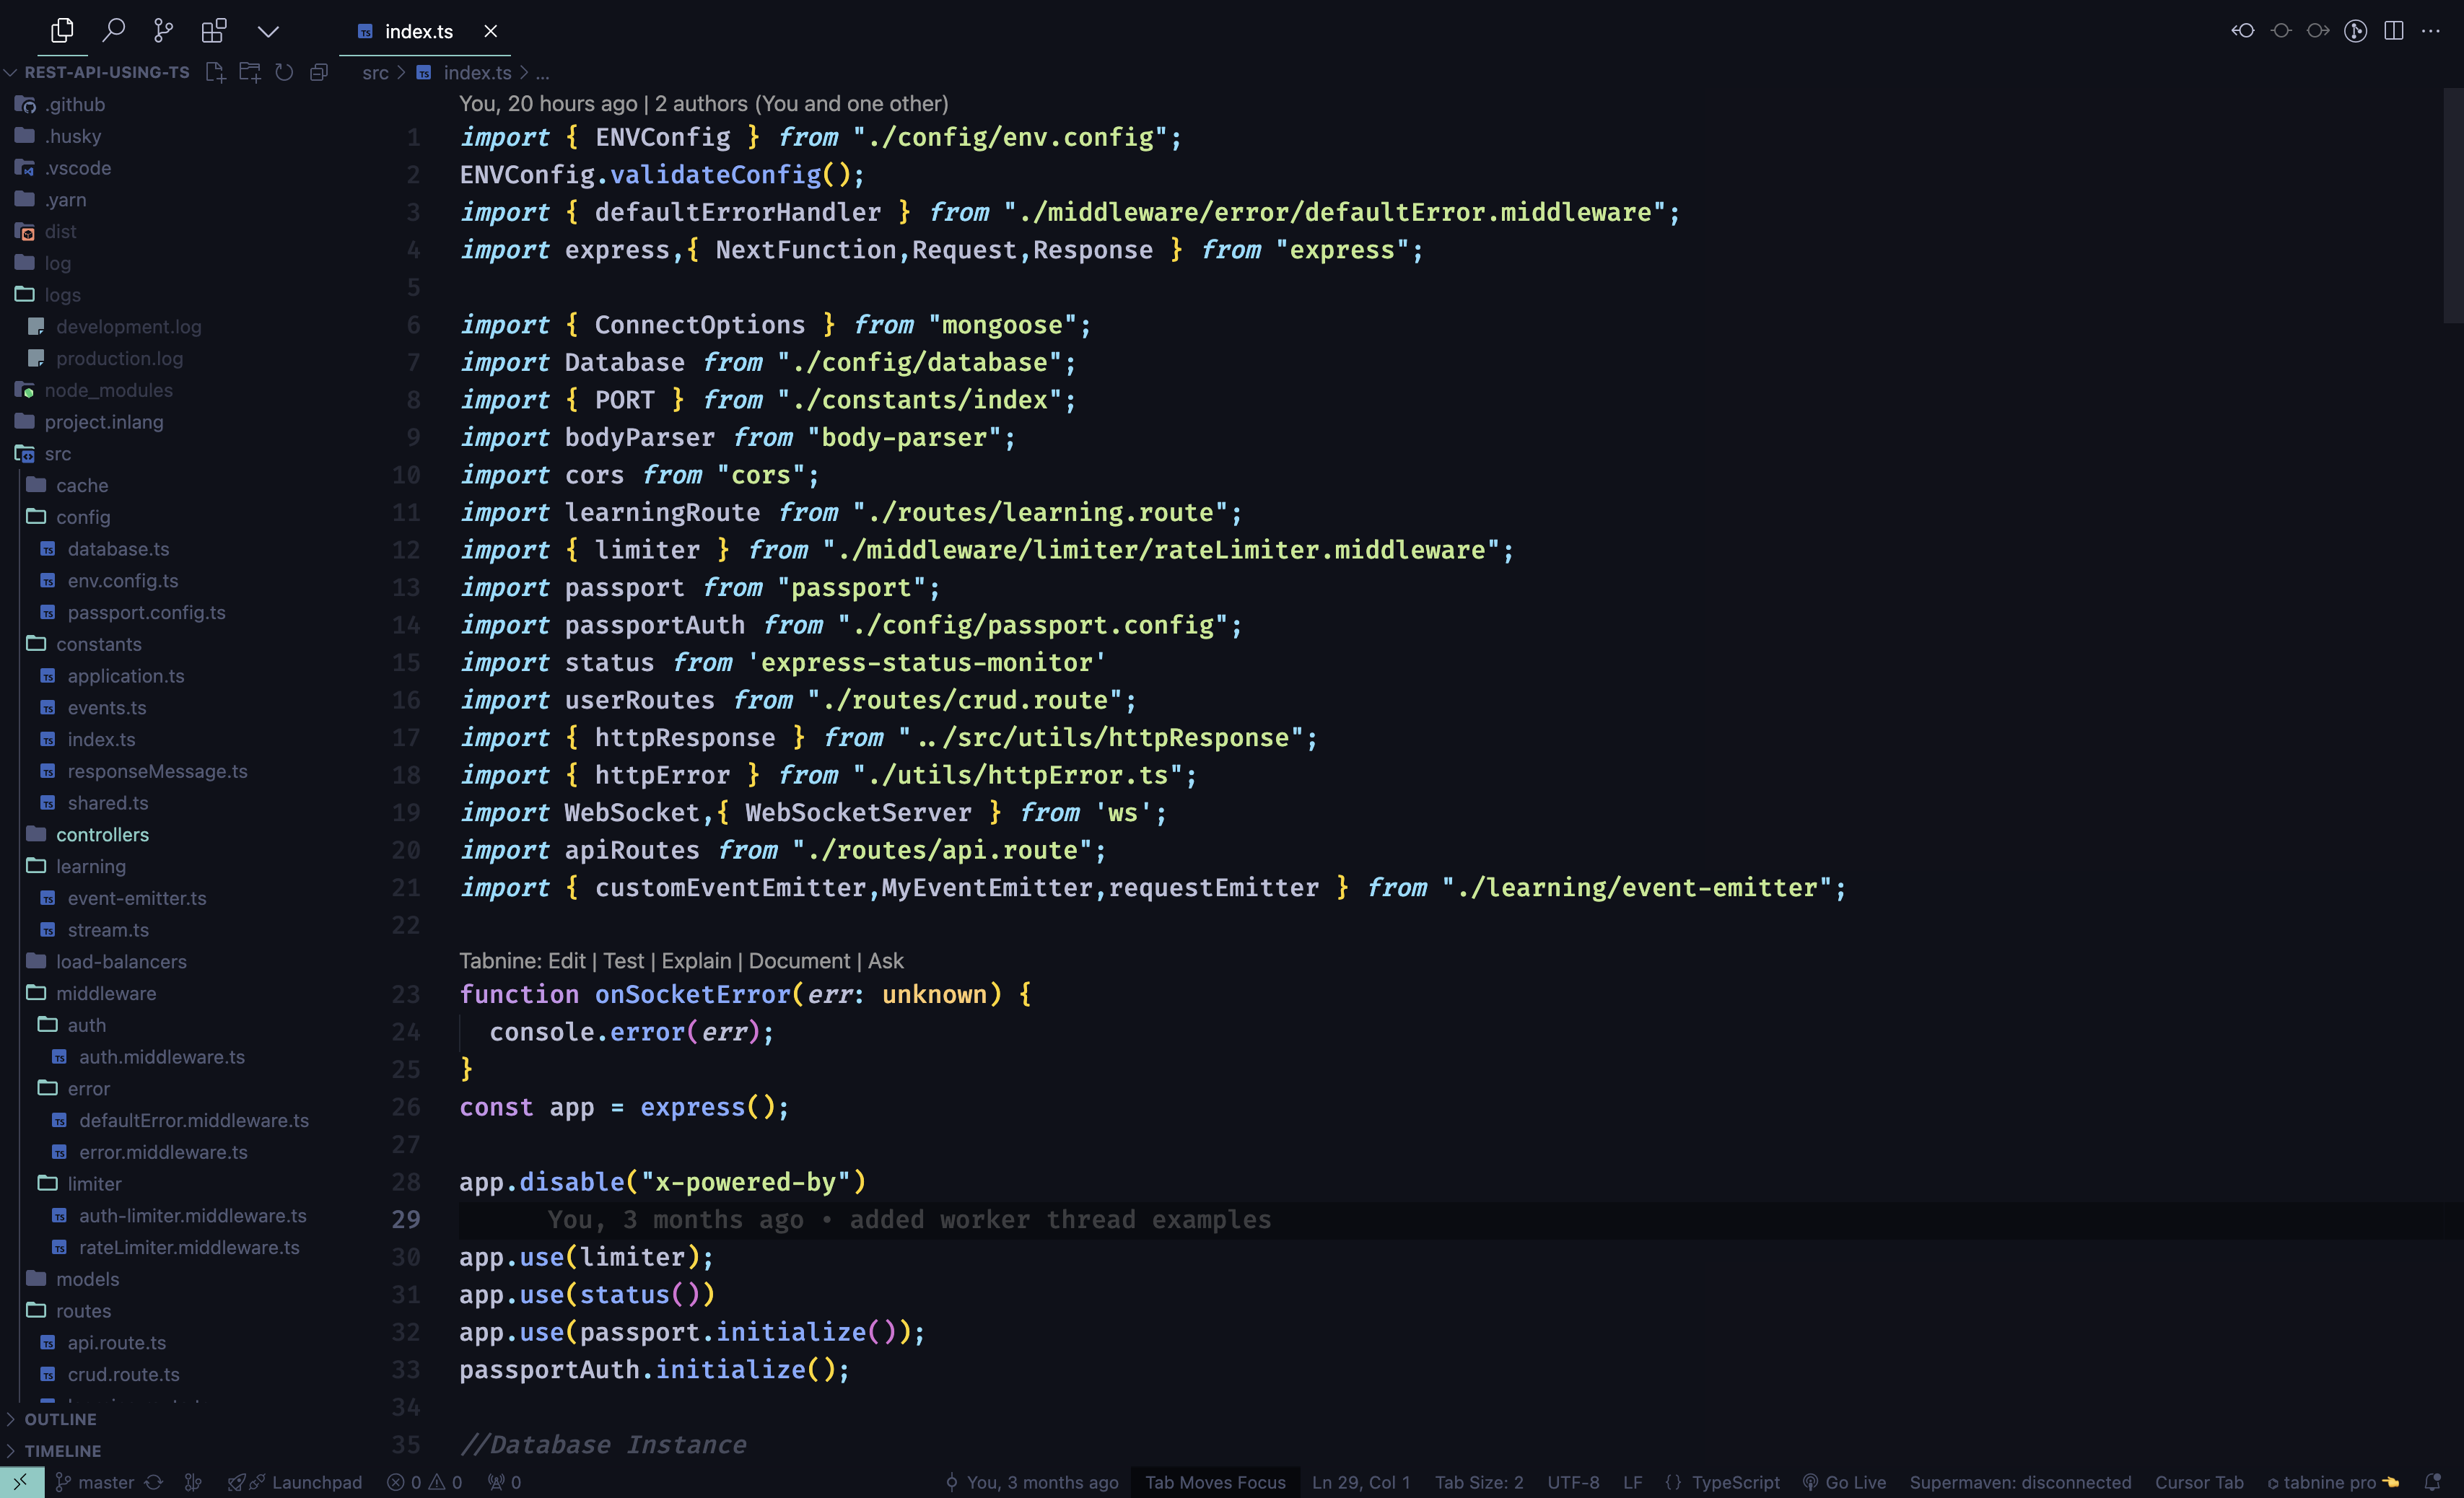This screenshot has width=2464, height=1498.
Task: Open the Search view magnifier icon
Action: coord(114,31)
